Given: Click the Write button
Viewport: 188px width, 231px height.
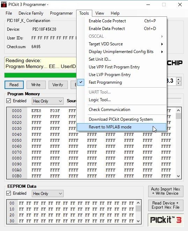Looking at the screenshot, I should [x=36, y=85].
